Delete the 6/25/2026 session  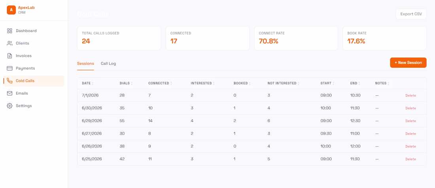click(410, 160)
